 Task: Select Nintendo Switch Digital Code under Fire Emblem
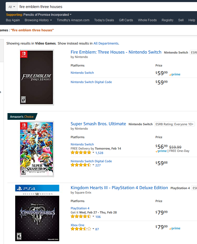[91, 82]
